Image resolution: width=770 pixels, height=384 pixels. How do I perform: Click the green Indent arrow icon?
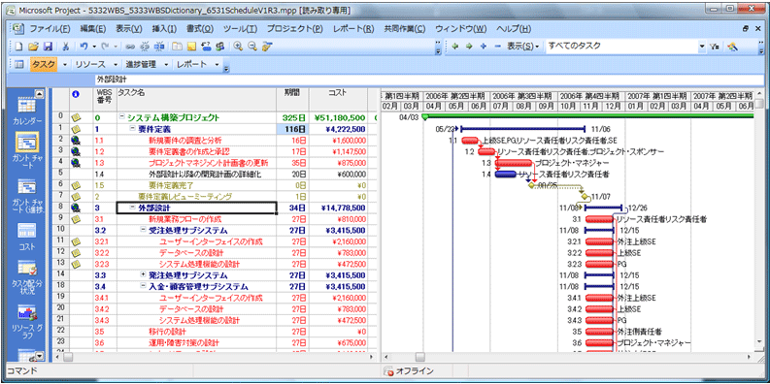tap(468, 47)
